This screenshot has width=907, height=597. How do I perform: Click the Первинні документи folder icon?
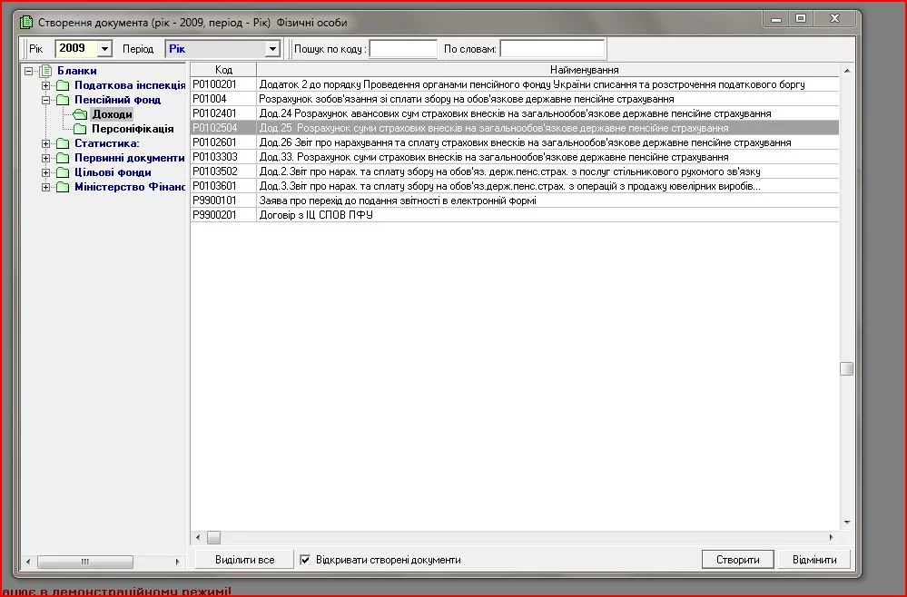(x=63, y=158)
